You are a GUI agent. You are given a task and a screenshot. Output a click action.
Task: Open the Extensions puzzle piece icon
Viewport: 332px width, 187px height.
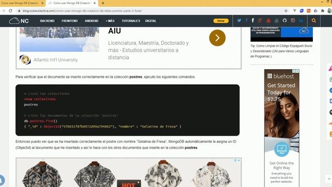click(x=323, y=10)
